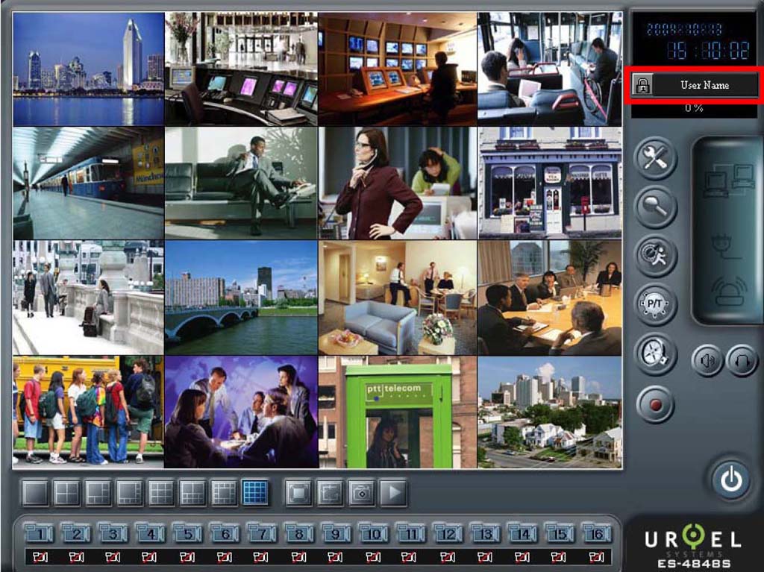764x572 pixels.
Task: Select camera channel 16 button
Action: (596, 533)
